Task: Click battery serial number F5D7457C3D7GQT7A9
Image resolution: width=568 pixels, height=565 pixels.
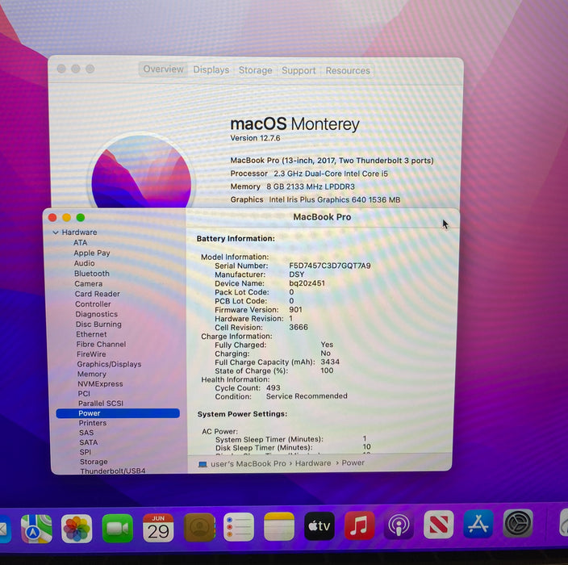Action: [330, 266]
